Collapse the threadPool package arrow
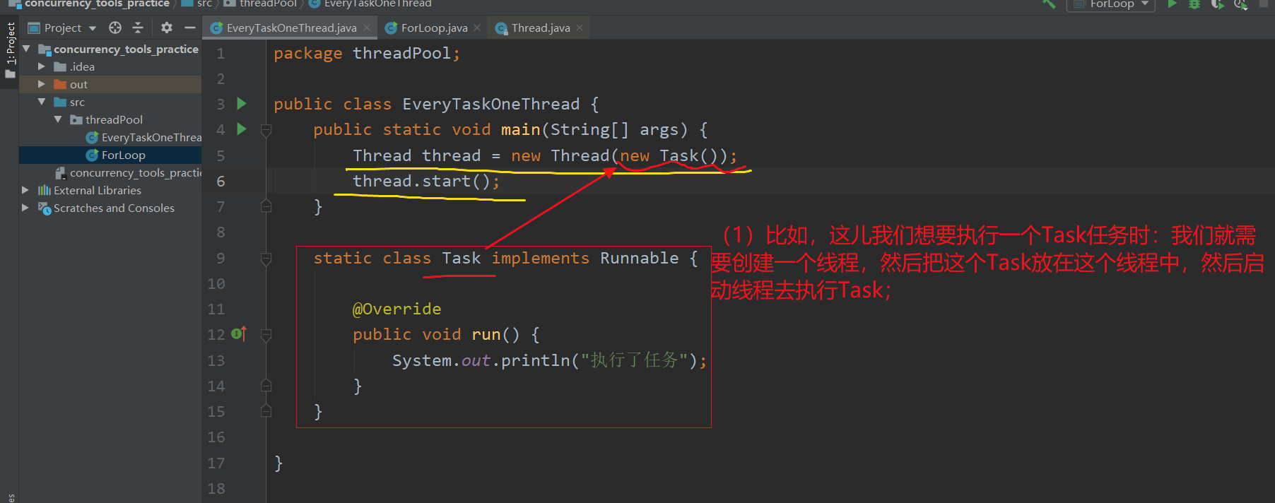 pyautogui.click(x=58, y=119)
